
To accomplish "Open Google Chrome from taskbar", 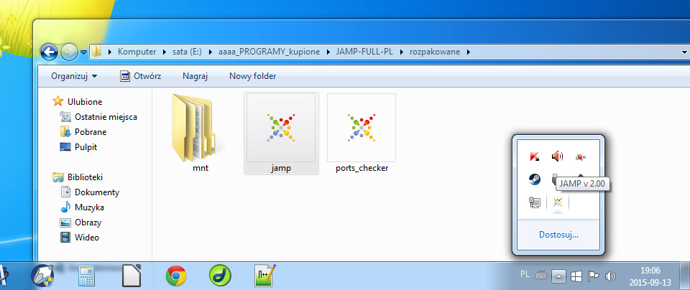I will pos(176,276).
